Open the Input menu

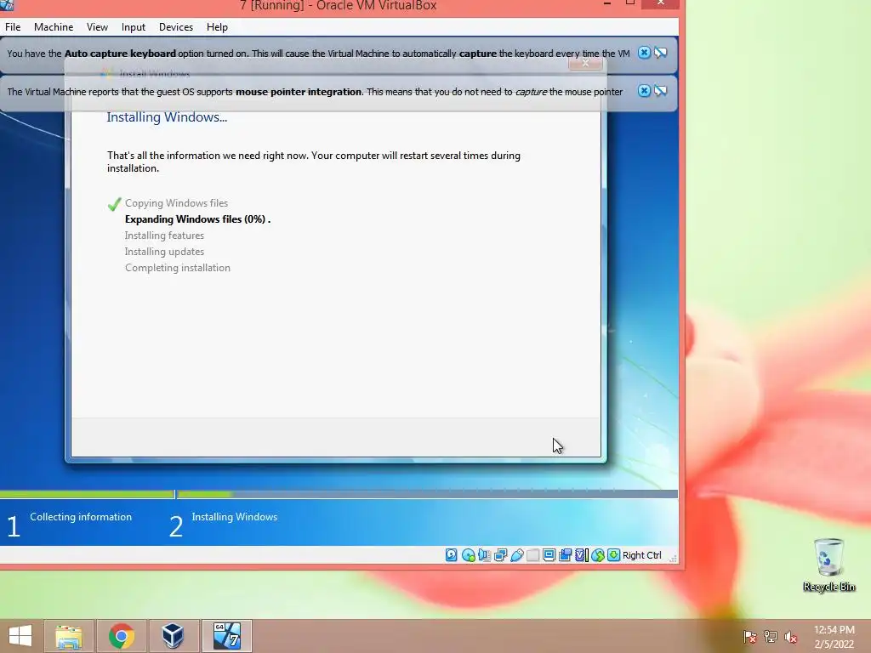pos(134,26)
